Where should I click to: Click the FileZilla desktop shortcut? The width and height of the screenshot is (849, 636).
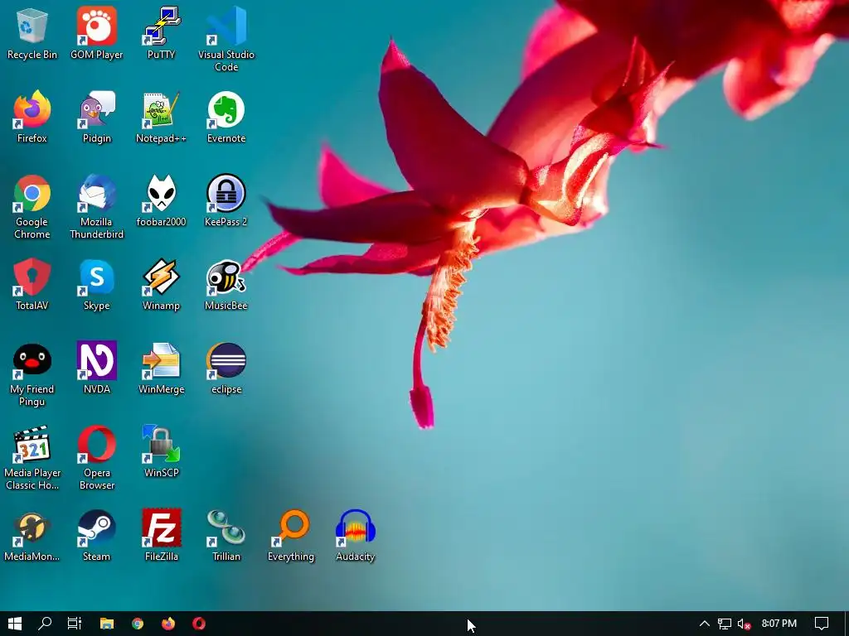[x=162, y=536]
